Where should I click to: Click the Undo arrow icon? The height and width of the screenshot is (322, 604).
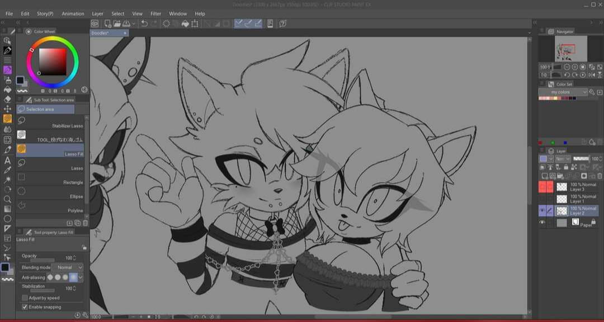pos(144,23)
